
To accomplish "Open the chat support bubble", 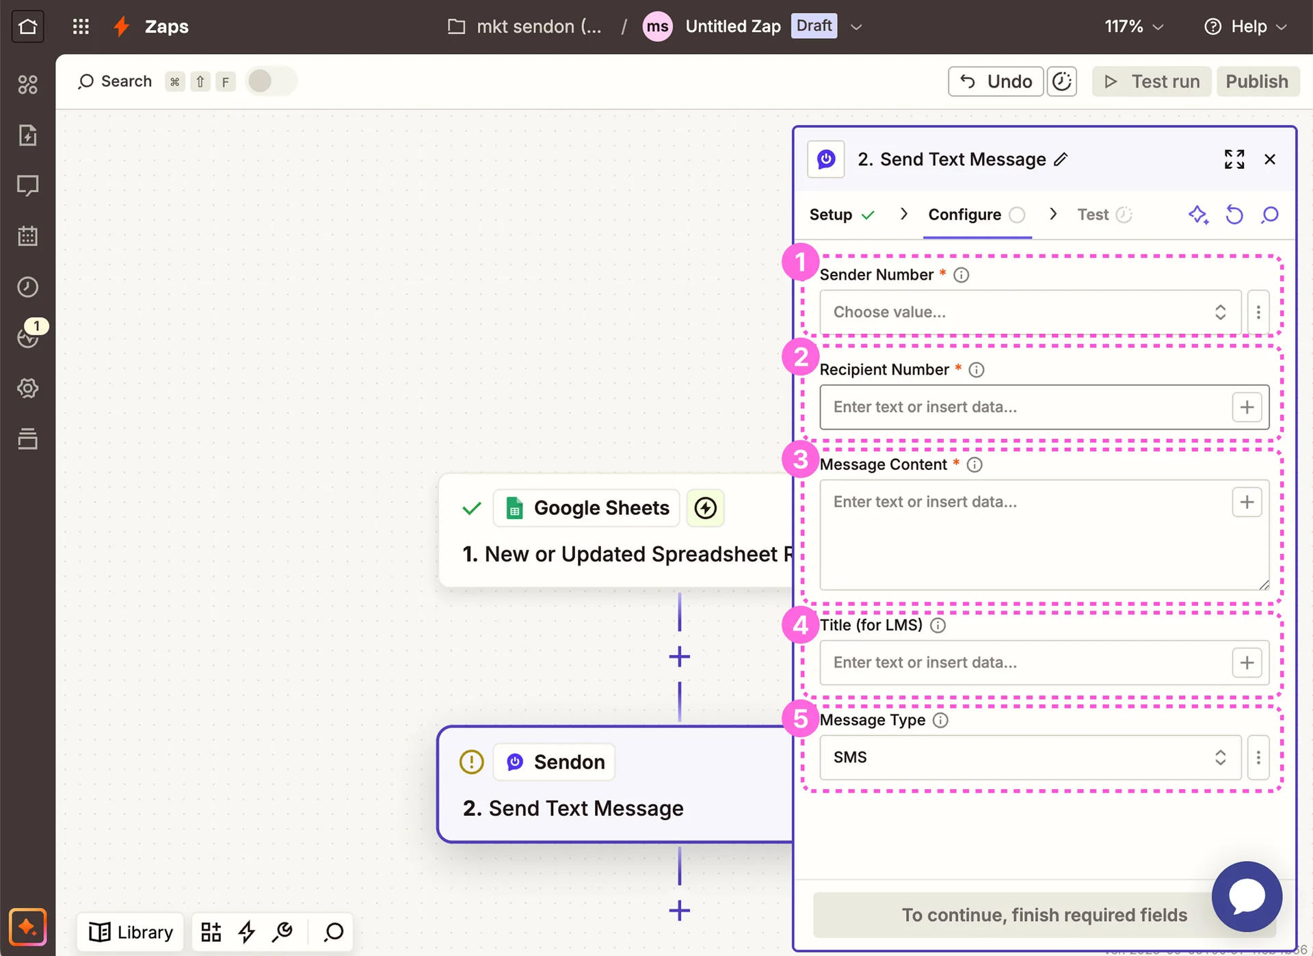I will point(1246,896).
